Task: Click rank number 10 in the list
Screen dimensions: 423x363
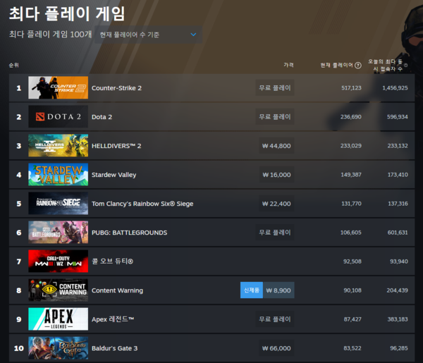Action: (19, 348)
